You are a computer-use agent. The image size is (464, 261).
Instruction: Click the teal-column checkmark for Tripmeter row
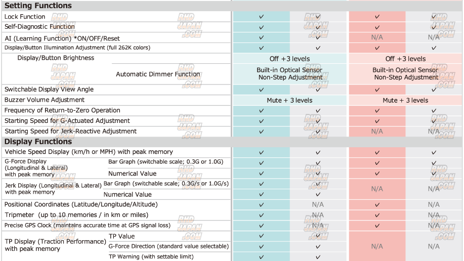(261, 215)
